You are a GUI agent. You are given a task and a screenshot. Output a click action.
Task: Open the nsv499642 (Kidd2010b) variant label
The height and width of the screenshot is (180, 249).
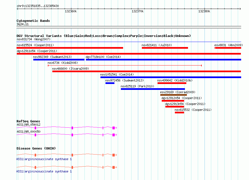click(x=175, y=80)
